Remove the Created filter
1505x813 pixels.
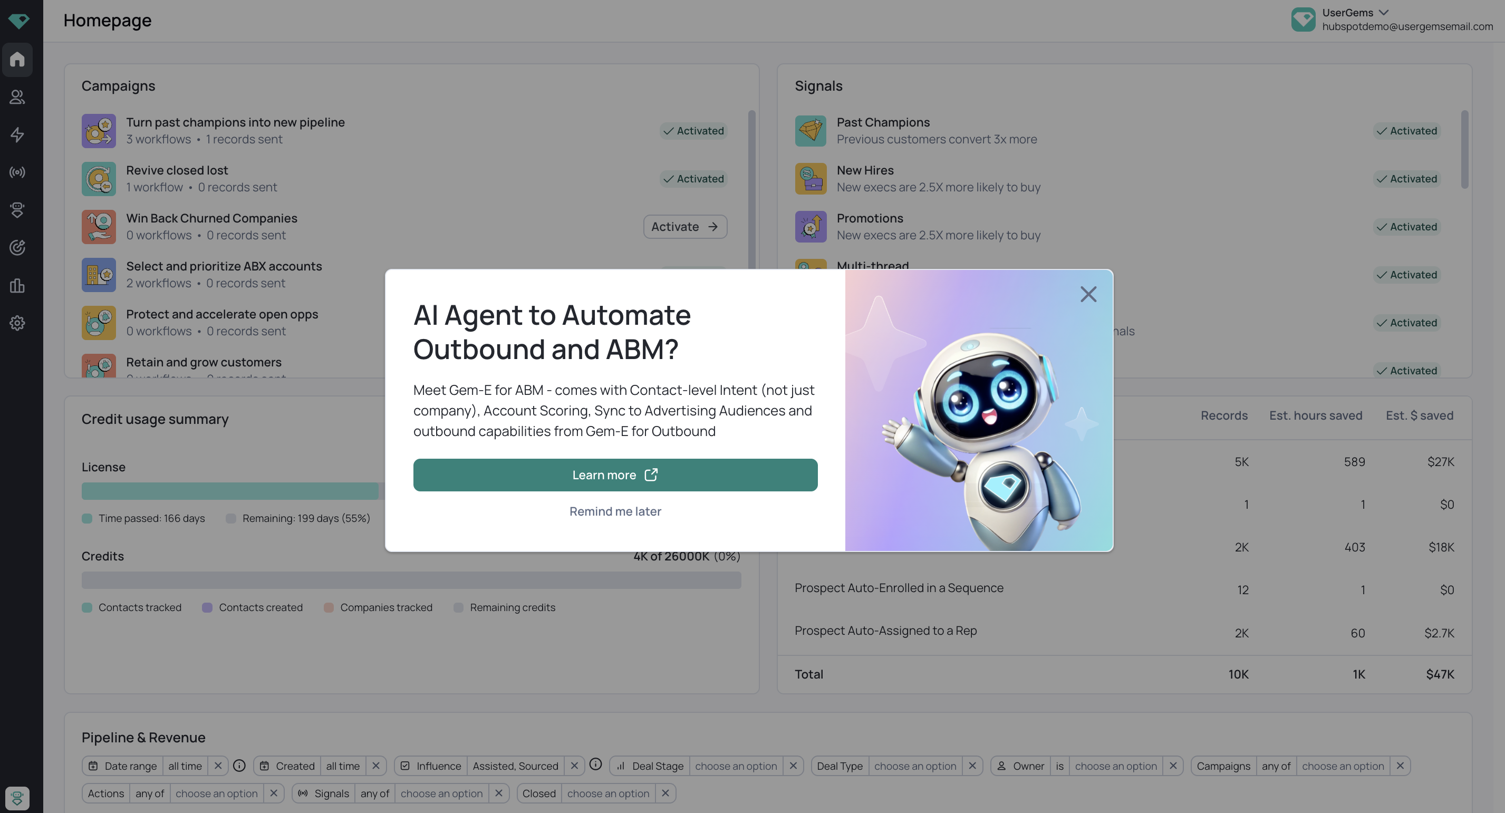[x=375, y=766]
